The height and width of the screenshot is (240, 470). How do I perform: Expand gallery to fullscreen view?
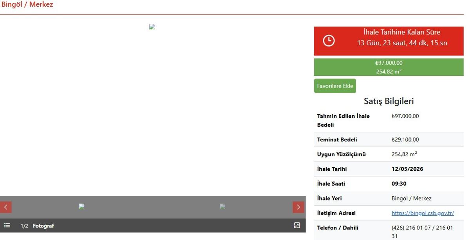[x=297, y=226]
